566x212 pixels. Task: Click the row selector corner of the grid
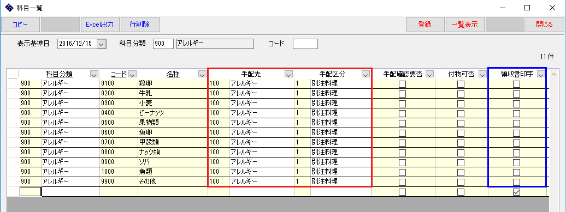coord(13,74)
